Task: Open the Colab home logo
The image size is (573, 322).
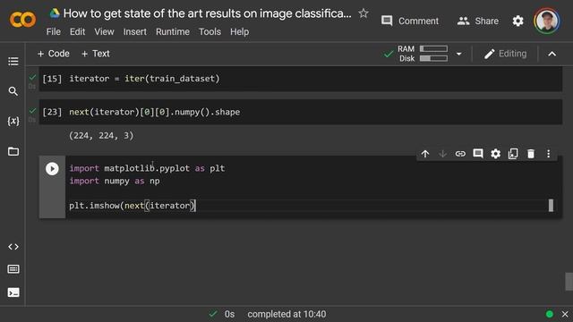Action: (22, 20)
